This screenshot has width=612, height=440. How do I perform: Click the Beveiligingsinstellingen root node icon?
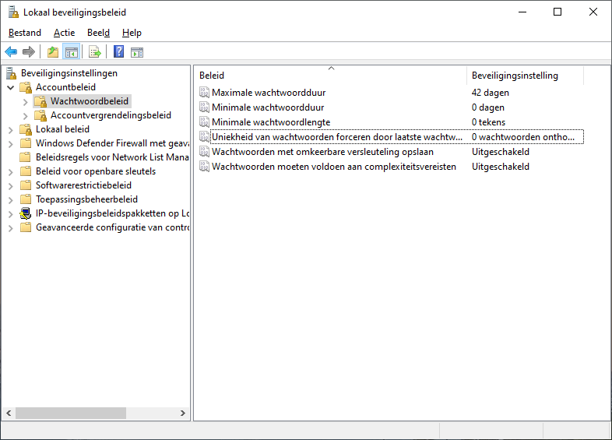point(11,73)
